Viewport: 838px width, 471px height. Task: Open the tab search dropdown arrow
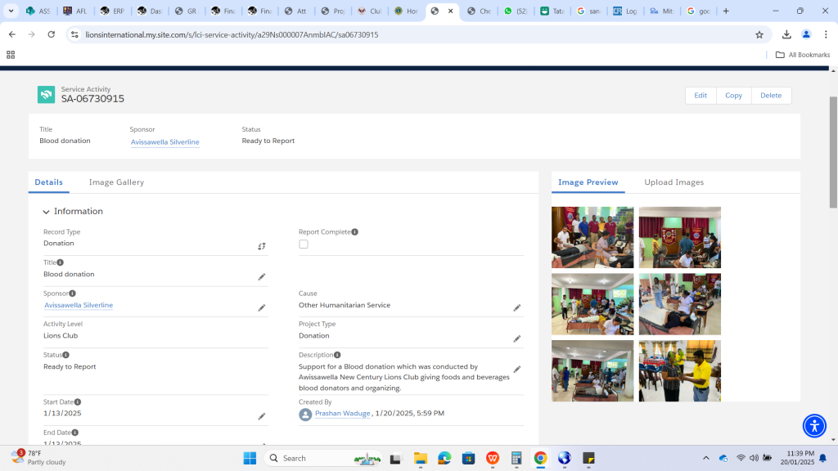pyautogui.click(x=11, y=11)
